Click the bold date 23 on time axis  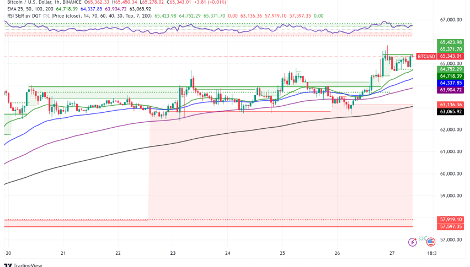pyautogui.click(x=173, y=253)
